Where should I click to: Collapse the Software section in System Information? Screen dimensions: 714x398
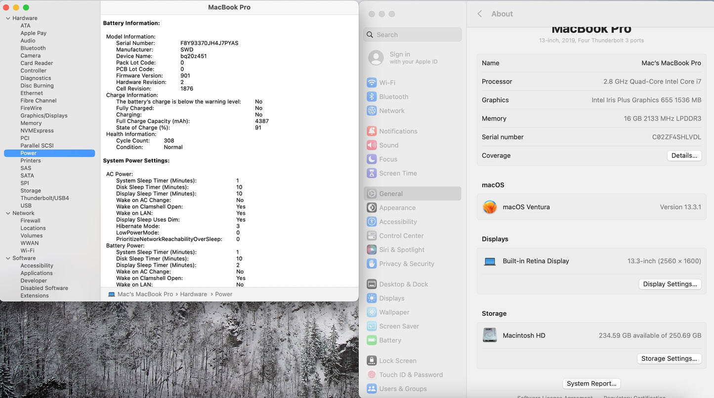point(7,258)
